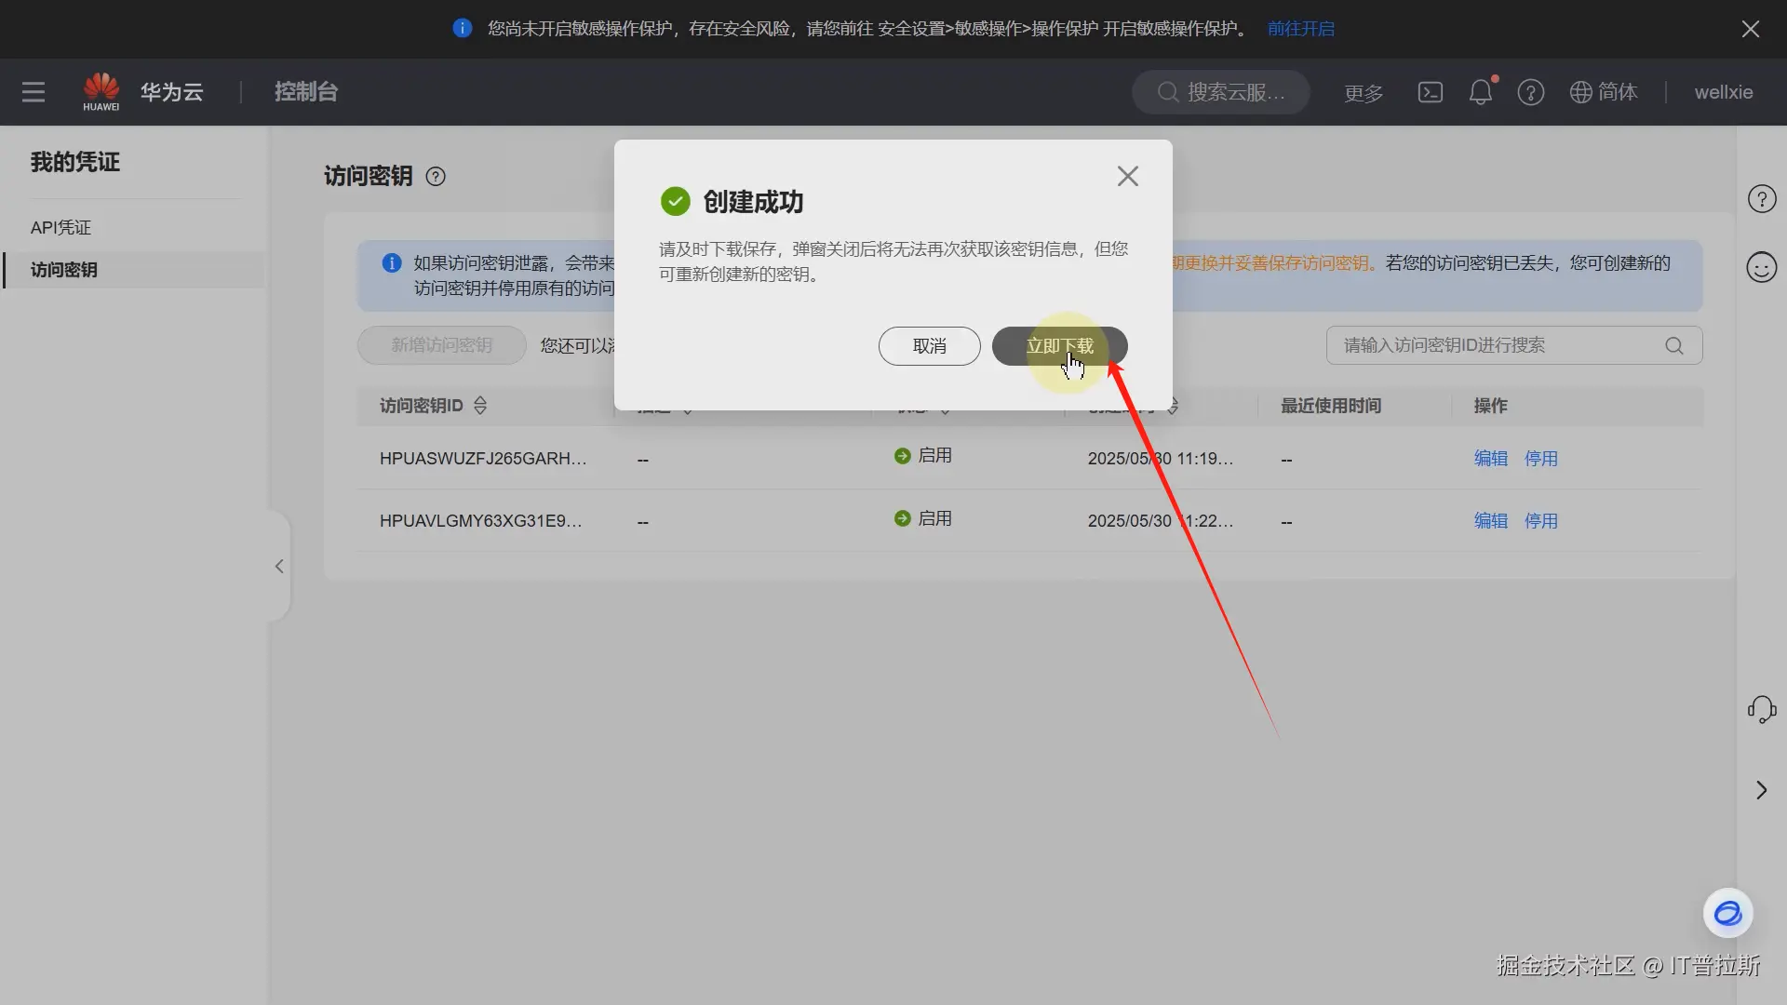
Task: Open the notification bell
Action: (1480, 92)
